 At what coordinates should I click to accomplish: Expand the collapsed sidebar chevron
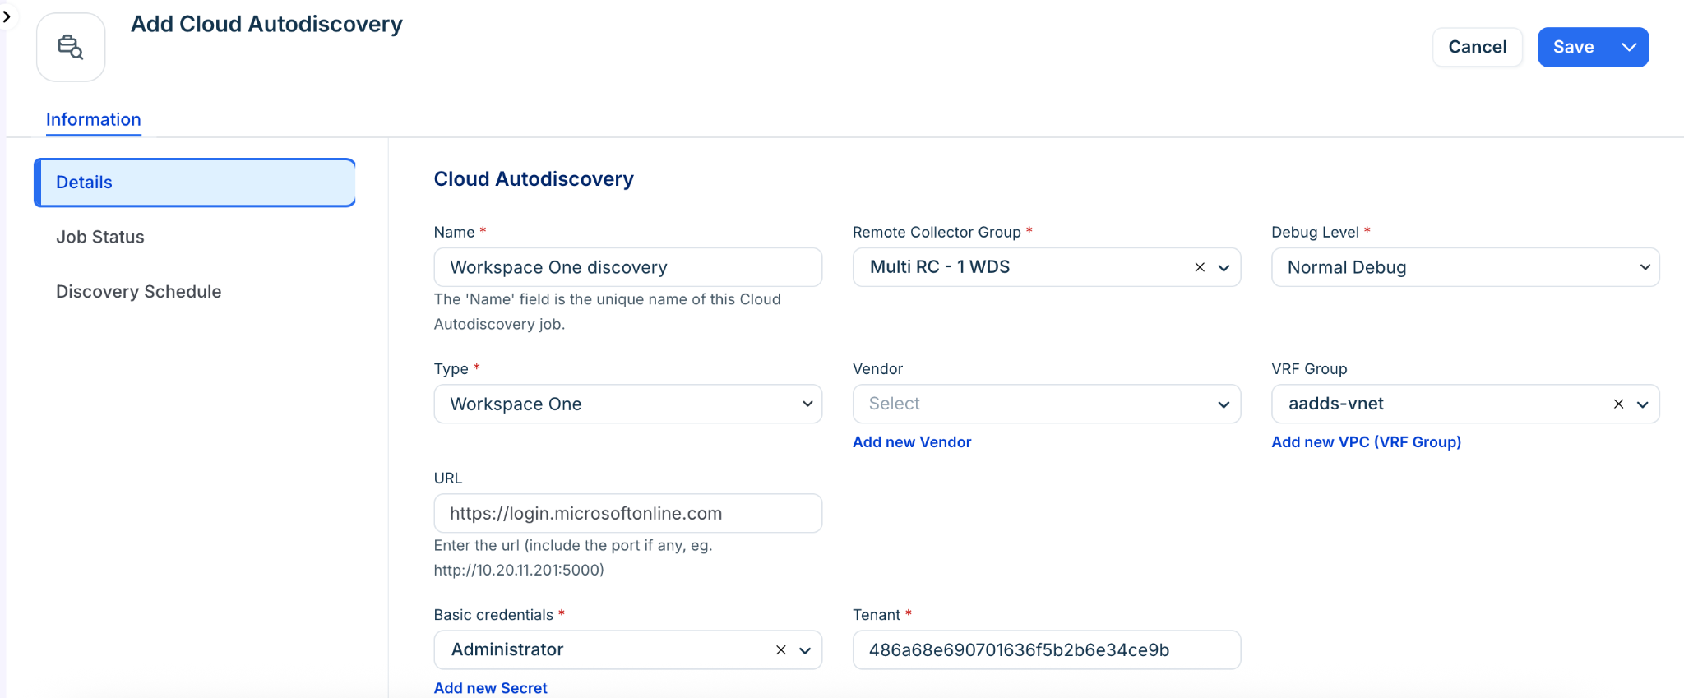pyautogui.click(x=7, y=16)
